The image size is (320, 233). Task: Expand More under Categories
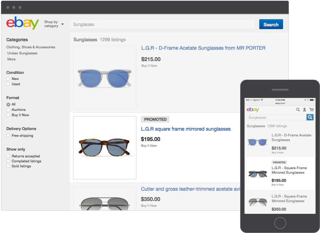click(11, 59)
